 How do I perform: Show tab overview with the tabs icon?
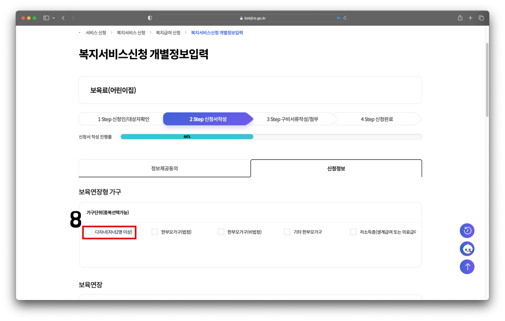tap(480, 18)
